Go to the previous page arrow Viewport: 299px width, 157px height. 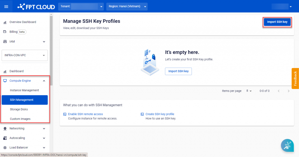coord(279,91)
